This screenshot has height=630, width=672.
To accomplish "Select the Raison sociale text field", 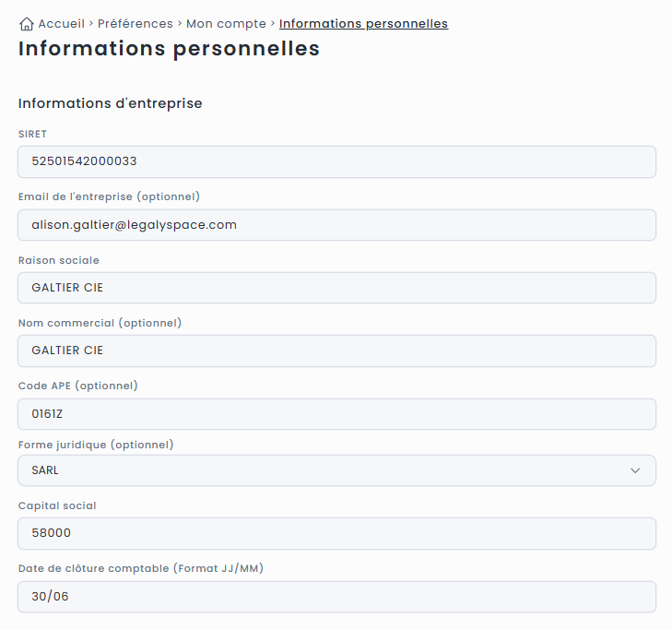I will tap(336, 288).
